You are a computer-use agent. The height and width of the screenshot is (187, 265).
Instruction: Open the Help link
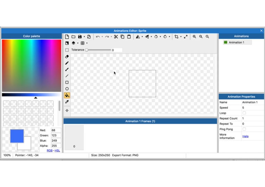(x=246, y=136)
